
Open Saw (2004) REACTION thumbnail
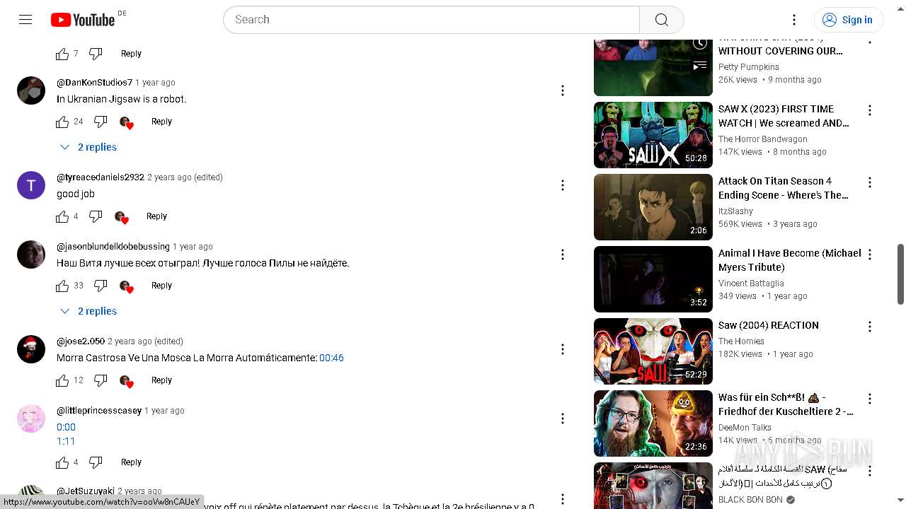(x=653, y=351)
